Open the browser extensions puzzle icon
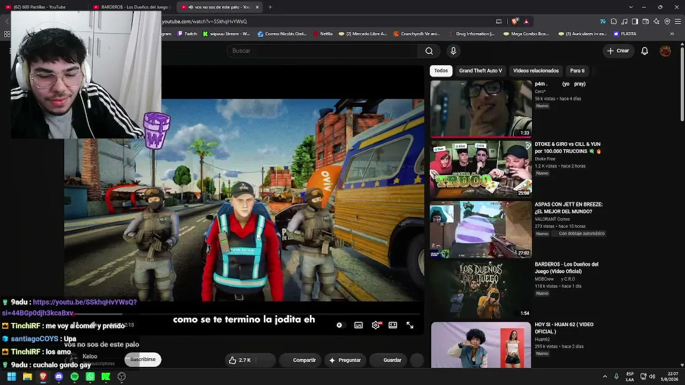The image size is (685, 385). click(614, 21)
